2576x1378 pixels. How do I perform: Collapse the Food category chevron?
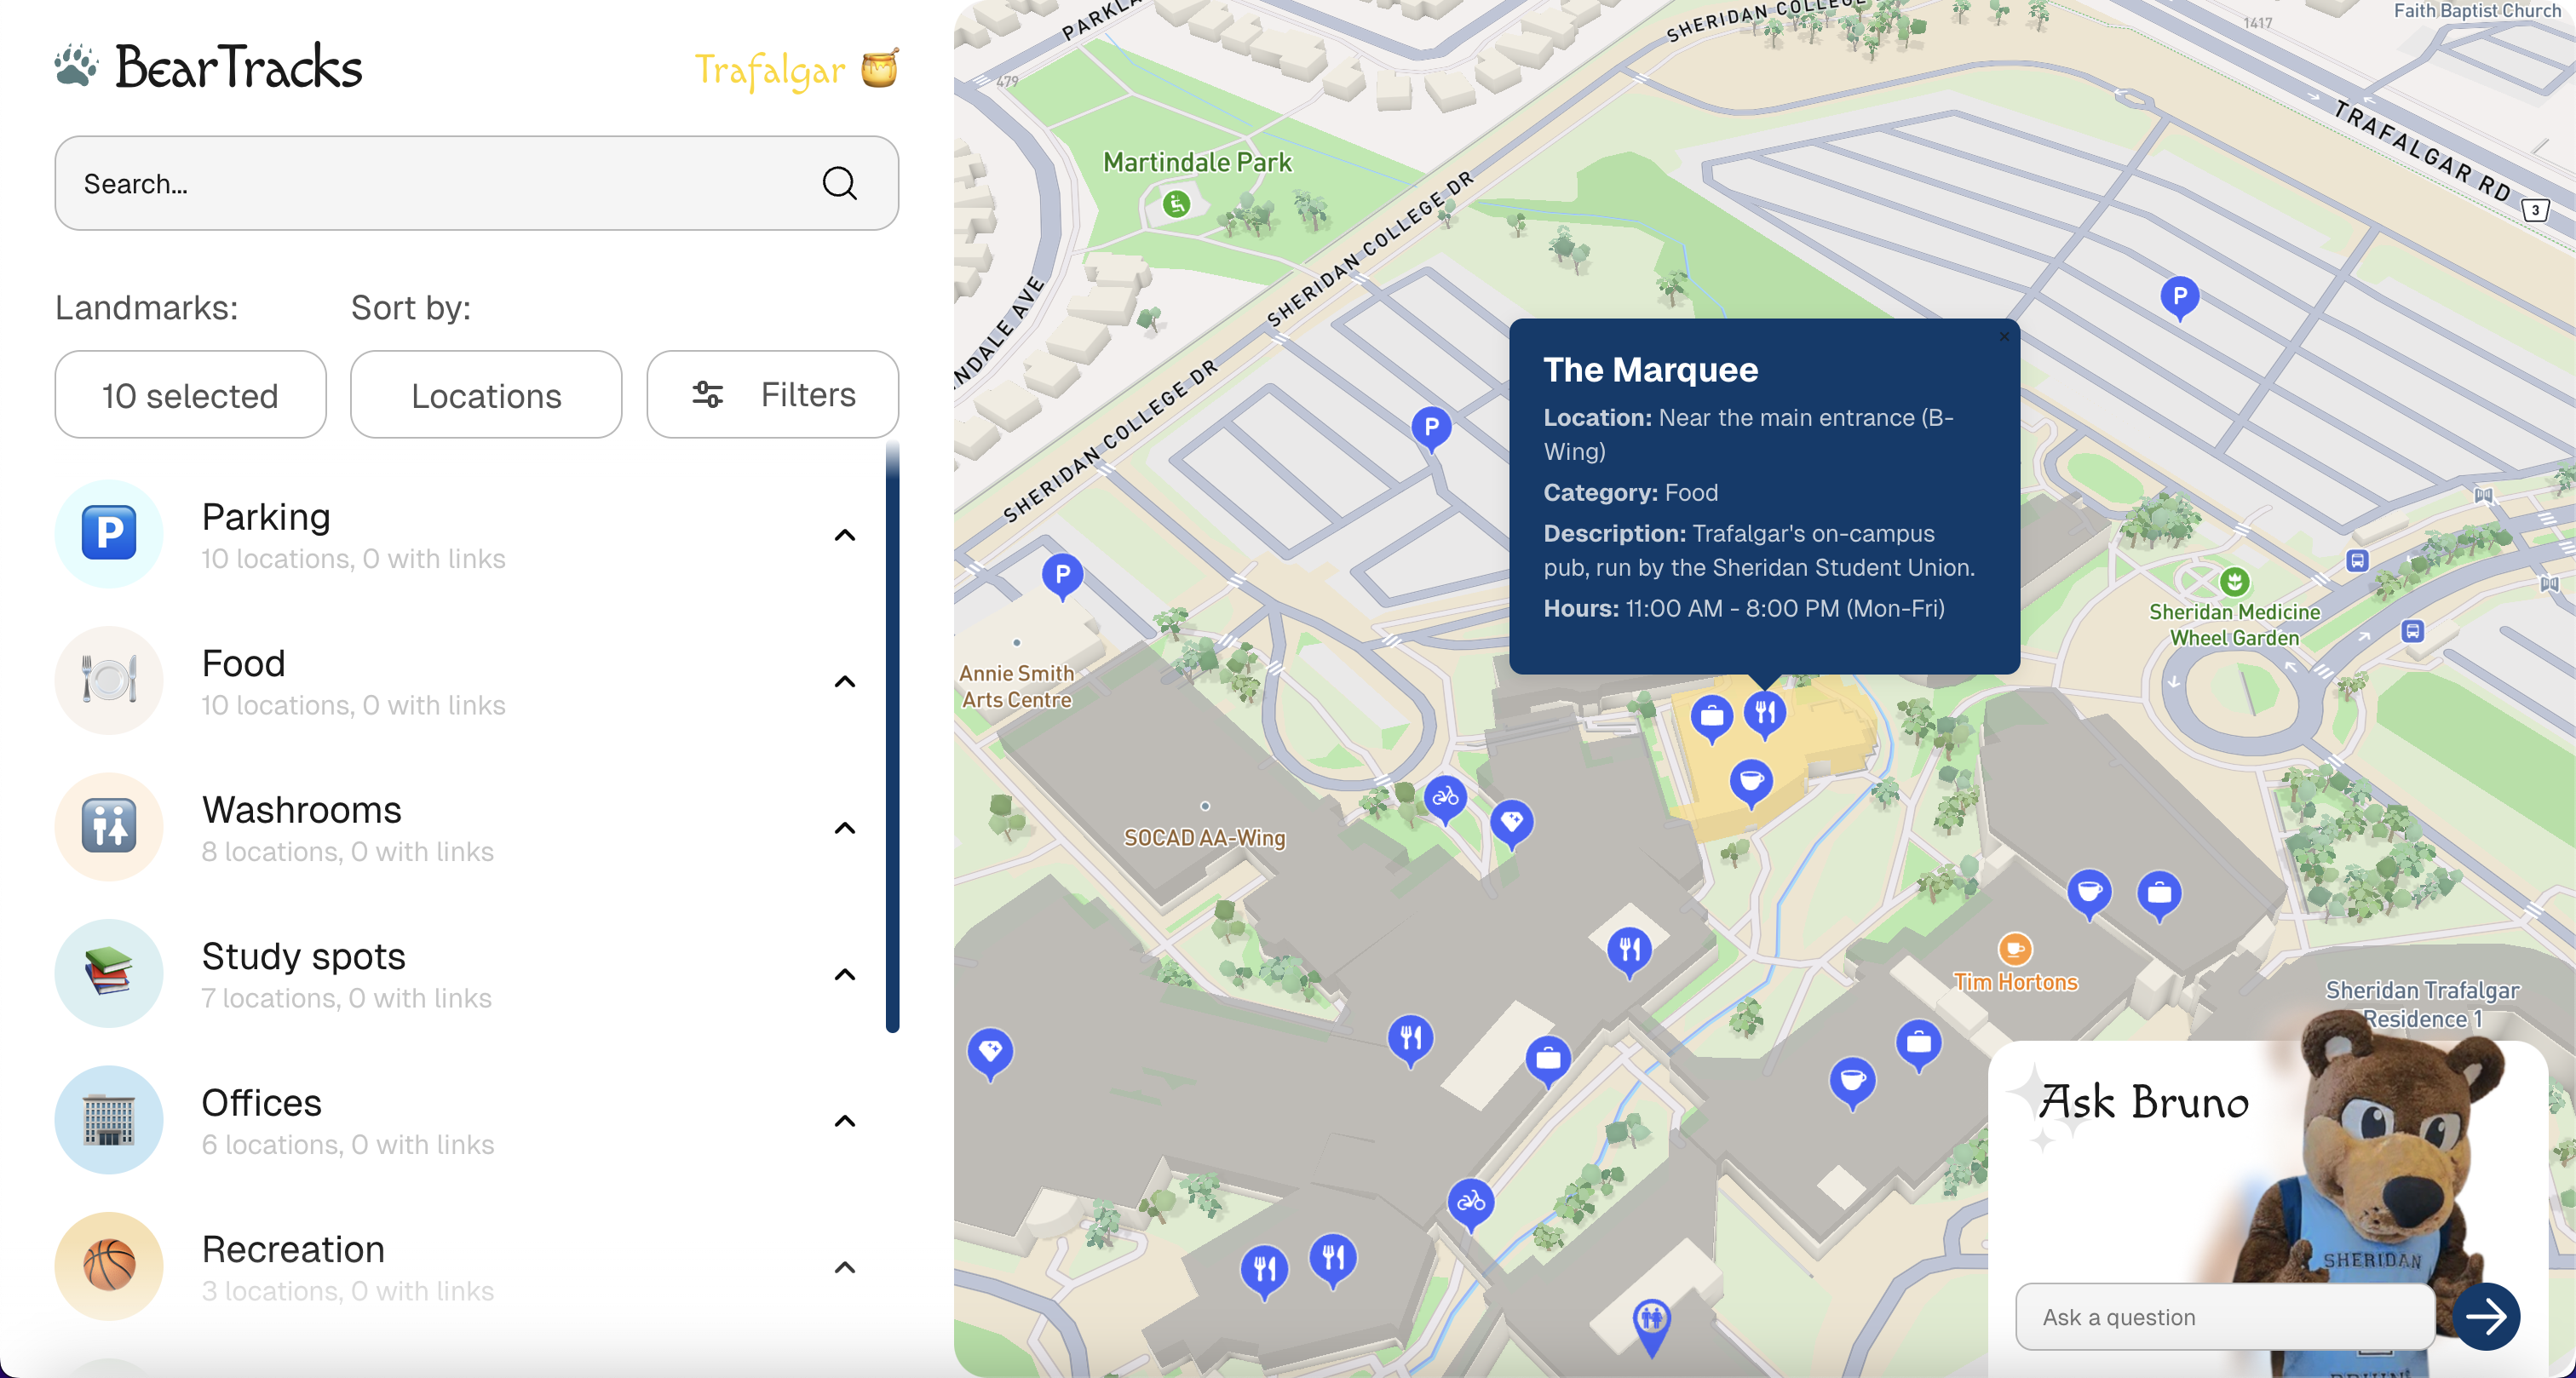tap(845, 682)
